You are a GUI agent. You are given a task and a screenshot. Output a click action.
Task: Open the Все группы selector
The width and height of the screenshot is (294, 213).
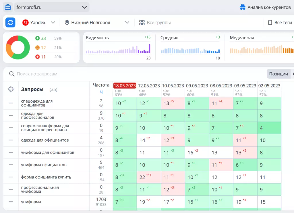pos(155,23)
